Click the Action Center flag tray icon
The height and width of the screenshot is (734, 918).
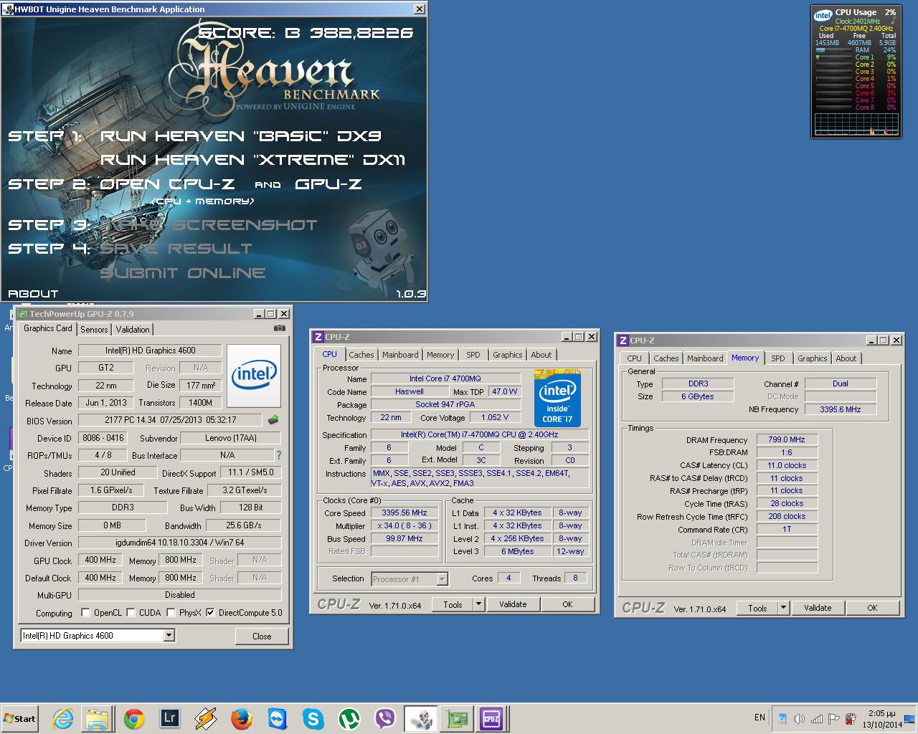point(833,718)
